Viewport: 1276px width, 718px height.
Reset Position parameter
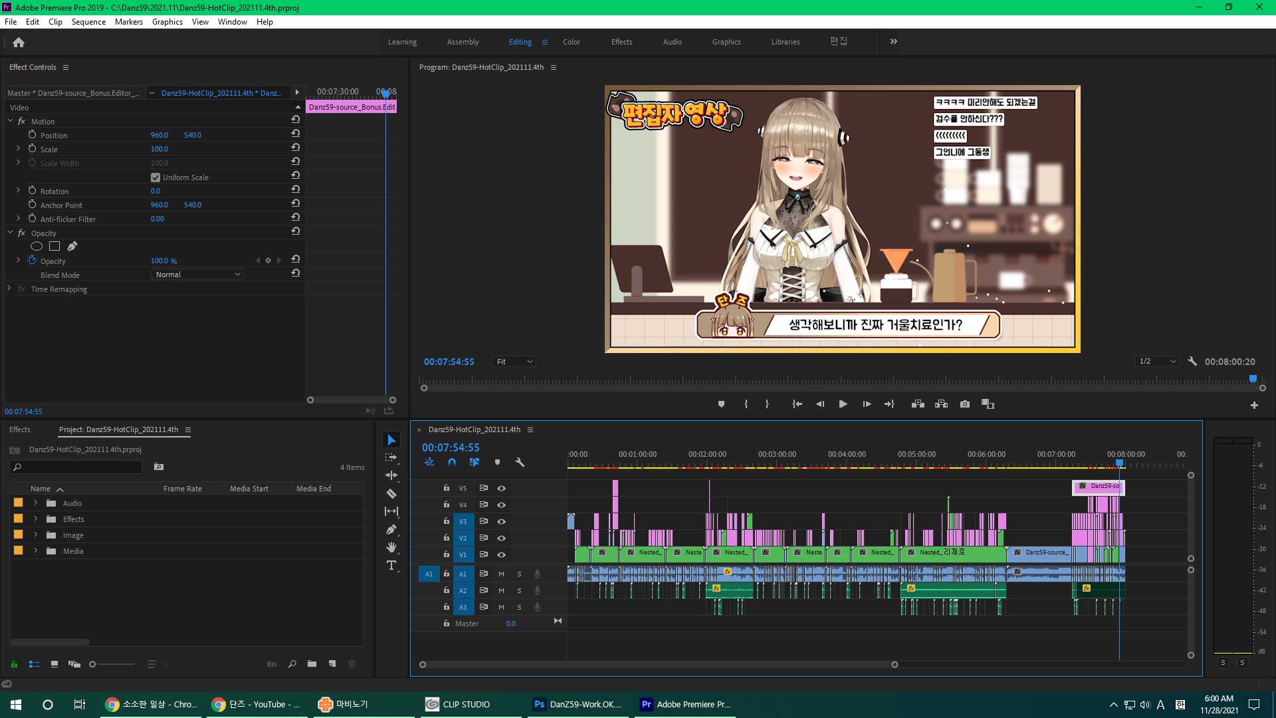295,134
